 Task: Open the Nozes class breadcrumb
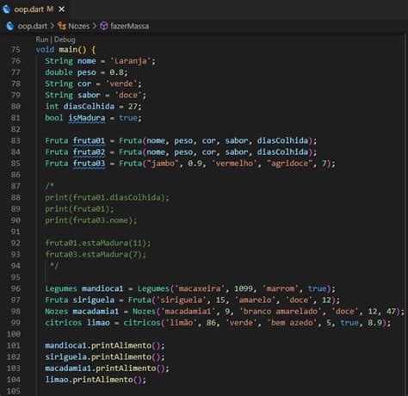tap(78, 26)
